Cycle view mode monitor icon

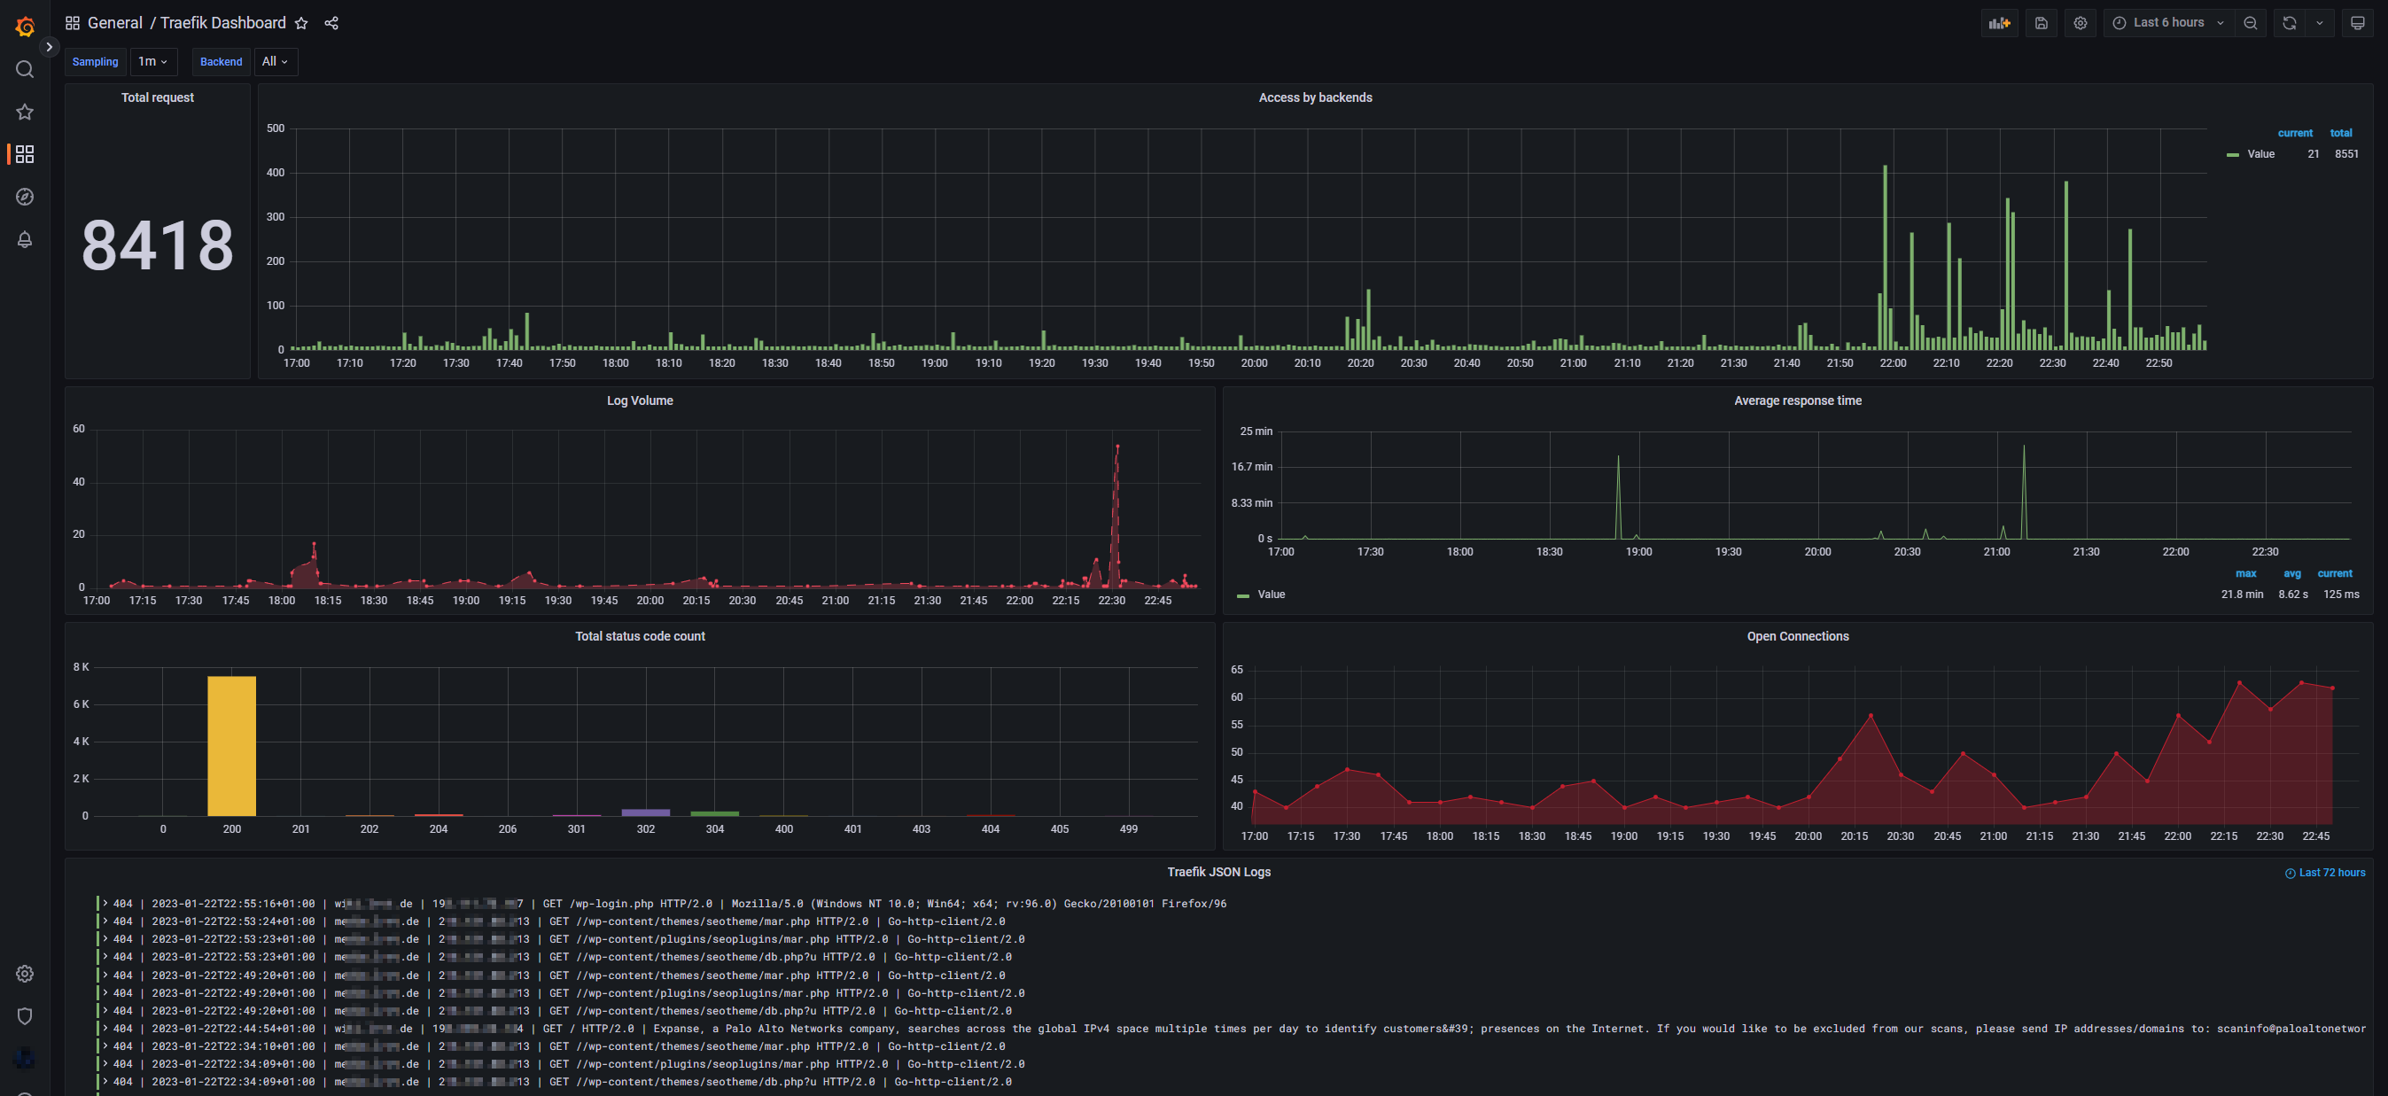(2357, 23)
